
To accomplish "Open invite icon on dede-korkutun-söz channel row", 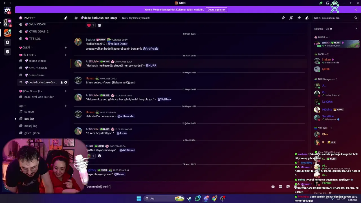I will click(x=62, y=82).
